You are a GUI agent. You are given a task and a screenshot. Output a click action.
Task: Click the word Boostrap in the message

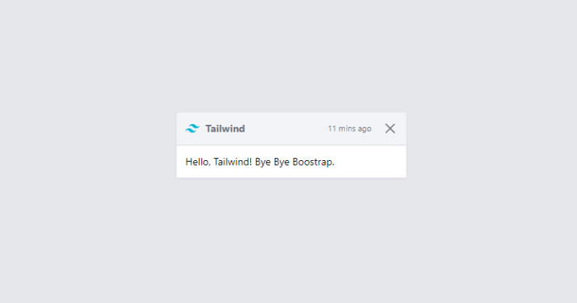[x=313, y=162]
